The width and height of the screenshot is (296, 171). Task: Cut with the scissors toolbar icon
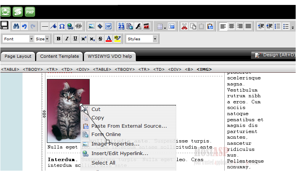(184, 26)
